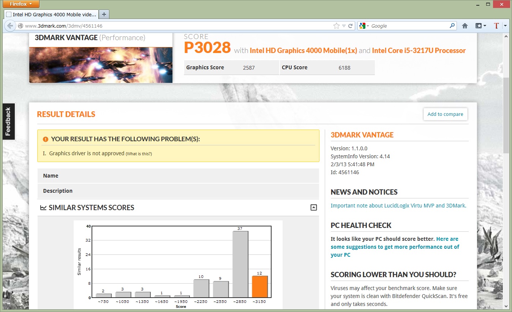Open dropdown arrow beside the T add-on
The width and height of the screenshot is (512, 312).
coord(505,26)
